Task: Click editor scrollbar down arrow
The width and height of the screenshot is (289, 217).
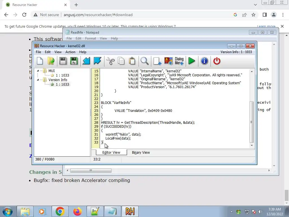Action: click(x=252, y=146)
